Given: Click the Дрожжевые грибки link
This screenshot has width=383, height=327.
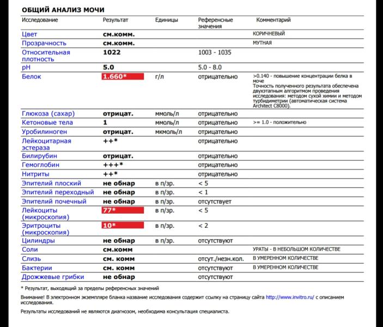Looking at the screenshot, I should [52, 277].
